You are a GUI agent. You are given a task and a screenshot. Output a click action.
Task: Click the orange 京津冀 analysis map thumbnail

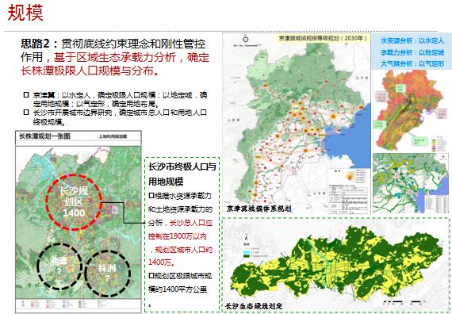[412, 111]
